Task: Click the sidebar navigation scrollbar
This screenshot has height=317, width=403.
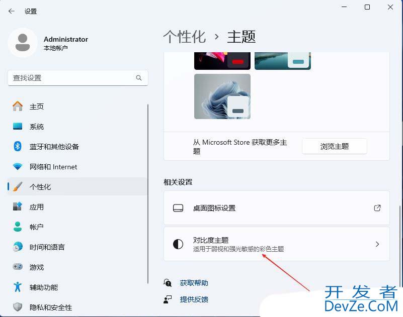Action: coord(148,194)
